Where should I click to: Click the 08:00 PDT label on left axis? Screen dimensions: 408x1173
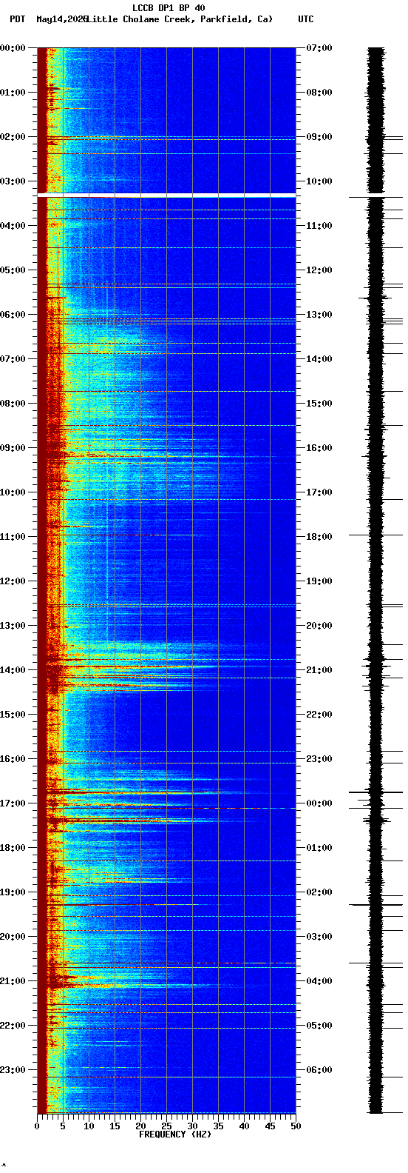pyautogui.click(x=13, y=404)
